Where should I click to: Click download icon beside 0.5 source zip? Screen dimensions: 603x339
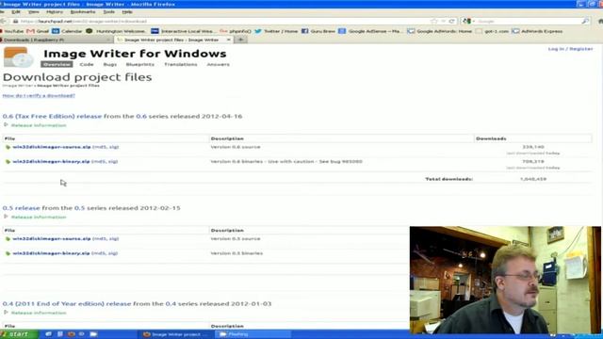(x=8, y=239)
